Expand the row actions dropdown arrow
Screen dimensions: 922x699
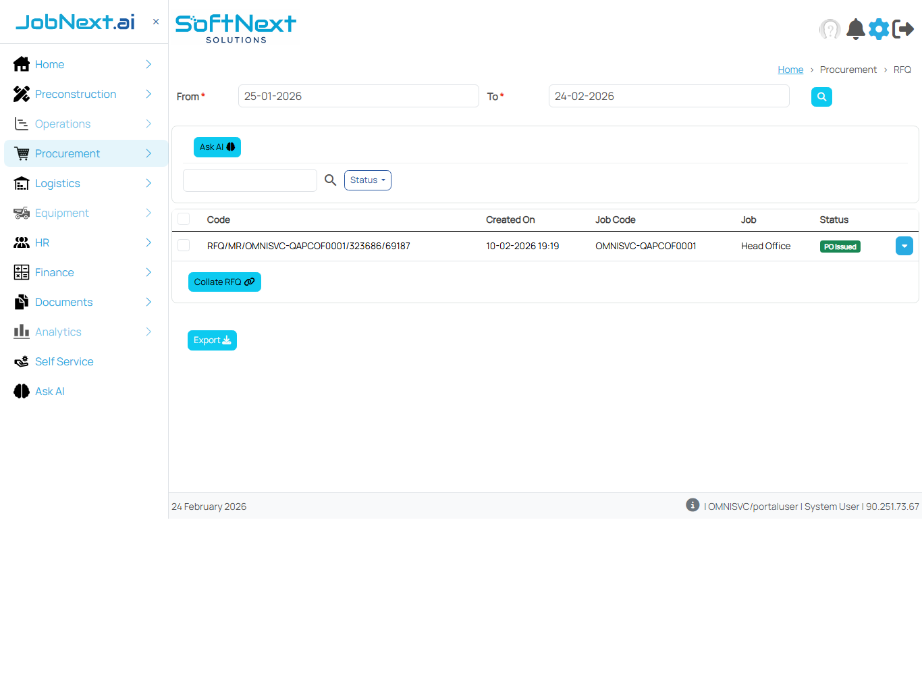pos(904,246)
